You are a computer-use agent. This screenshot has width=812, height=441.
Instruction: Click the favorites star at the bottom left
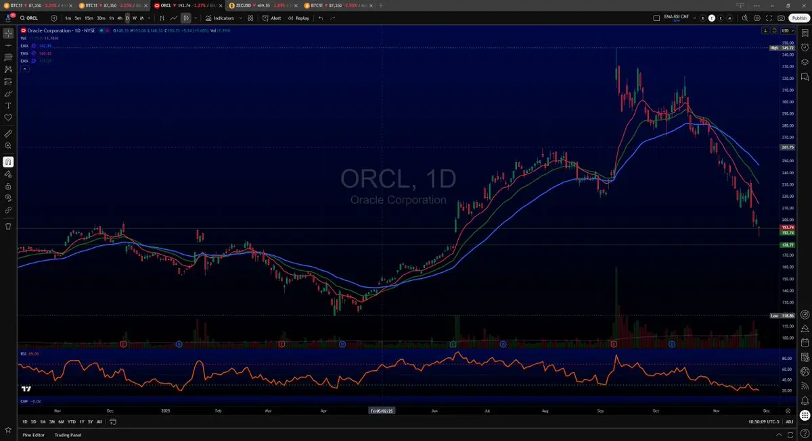[8, 430]
